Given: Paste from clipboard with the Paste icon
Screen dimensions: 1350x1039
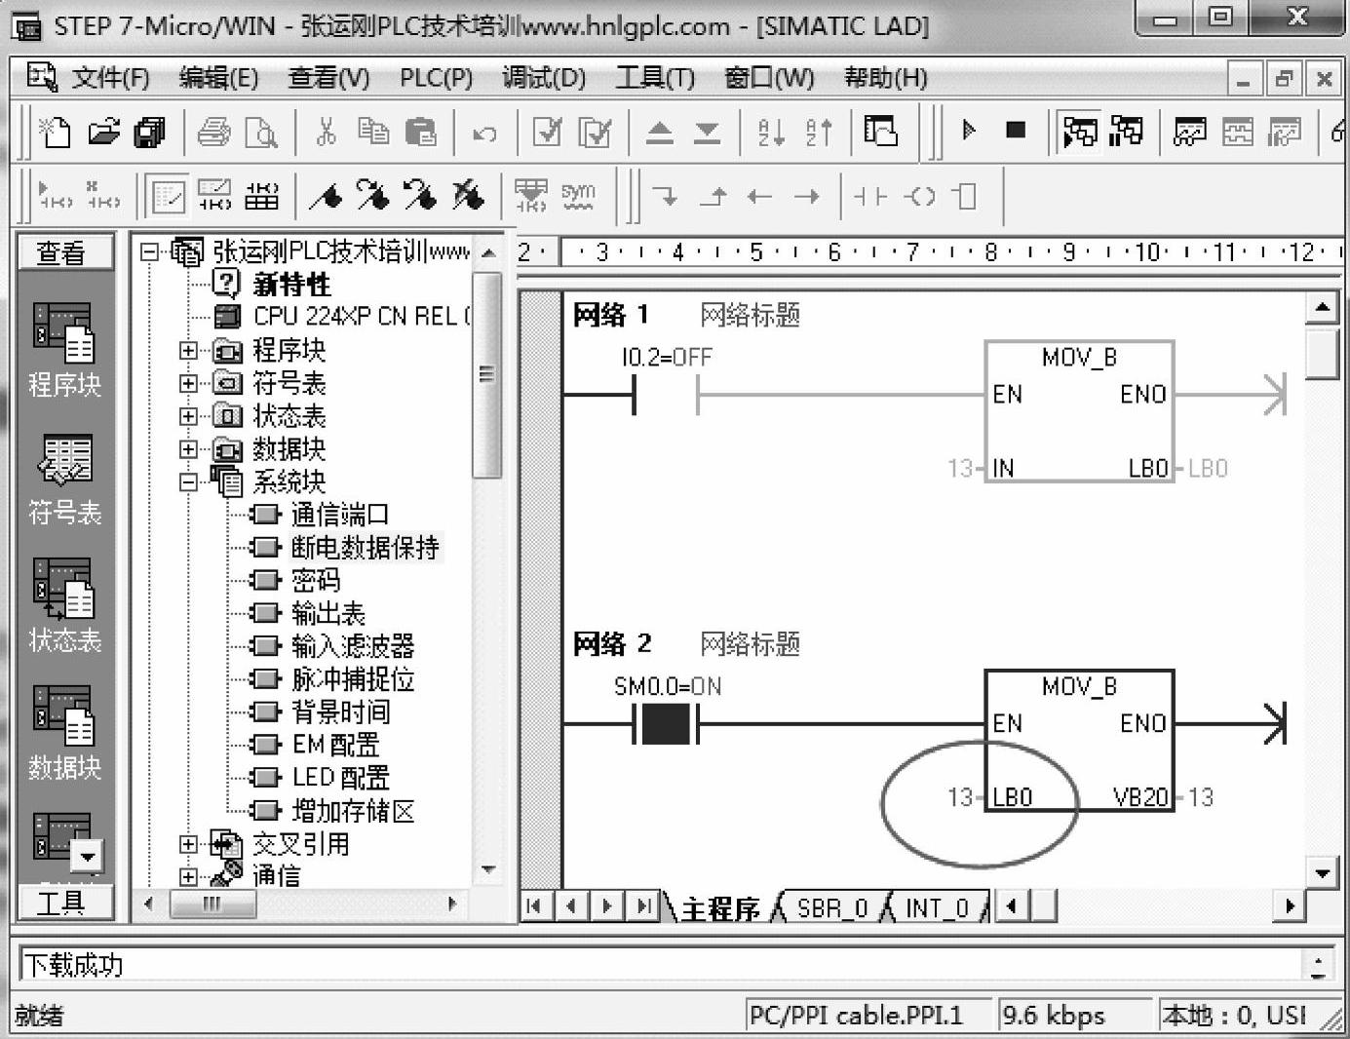Looking at the screenshot, I should 420,132.
